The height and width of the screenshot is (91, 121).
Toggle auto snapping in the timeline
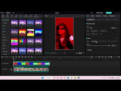tap(99, 57)
